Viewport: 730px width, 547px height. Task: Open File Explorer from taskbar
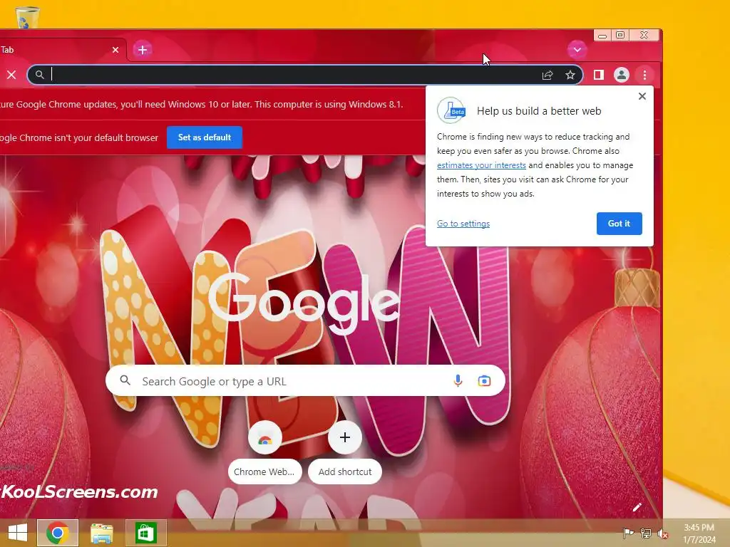(x=101, y=533)
